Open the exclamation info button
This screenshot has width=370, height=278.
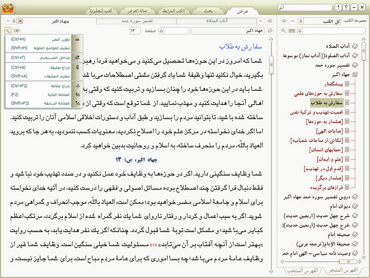click(x=338, y=7)
